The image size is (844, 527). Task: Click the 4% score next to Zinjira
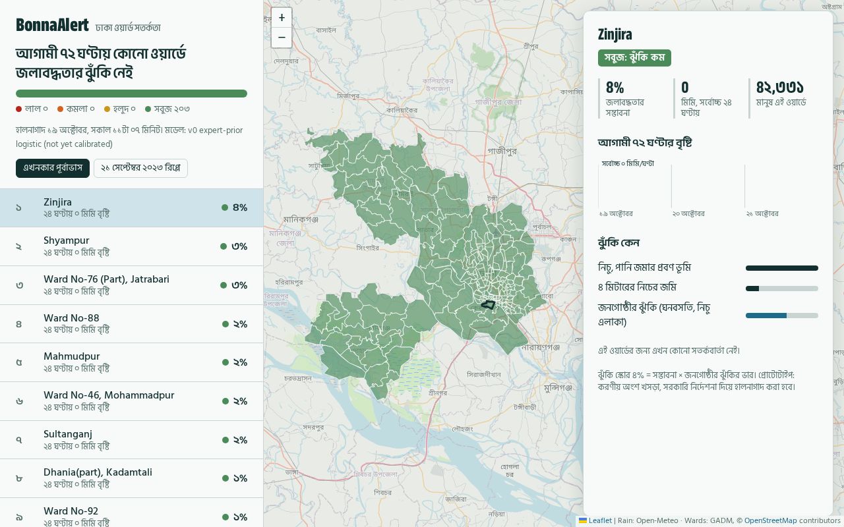click(240, 208)
